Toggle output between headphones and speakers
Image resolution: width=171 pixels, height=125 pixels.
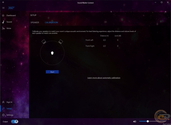(15, 122)
